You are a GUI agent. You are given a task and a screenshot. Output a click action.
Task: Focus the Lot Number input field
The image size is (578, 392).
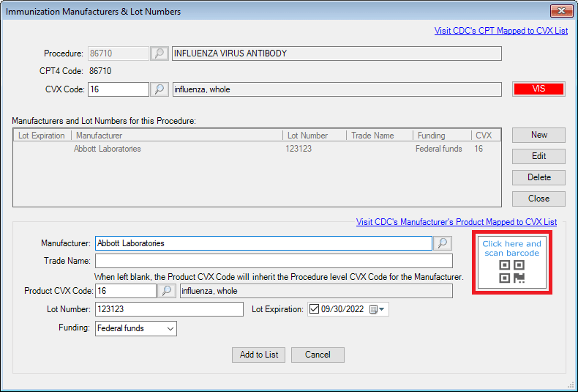pos(169,309)
